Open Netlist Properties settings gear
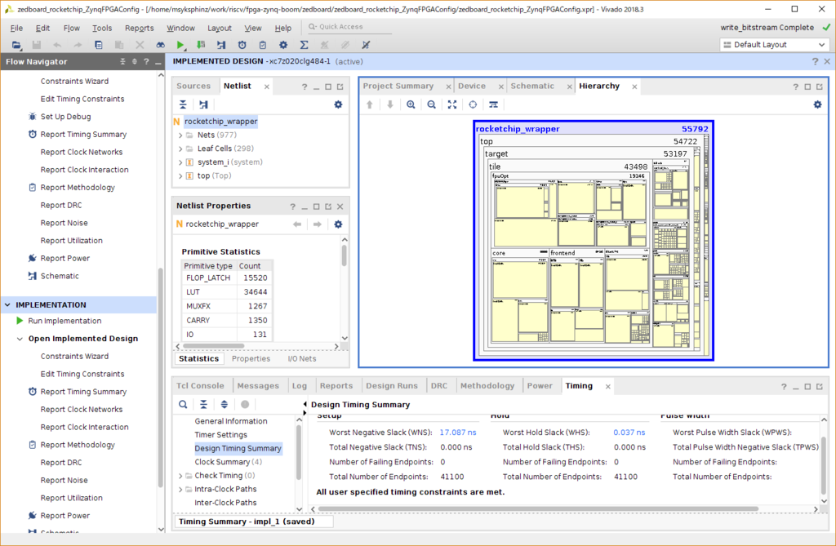This screenshot has height=546, width=836. tap(338, 224)
